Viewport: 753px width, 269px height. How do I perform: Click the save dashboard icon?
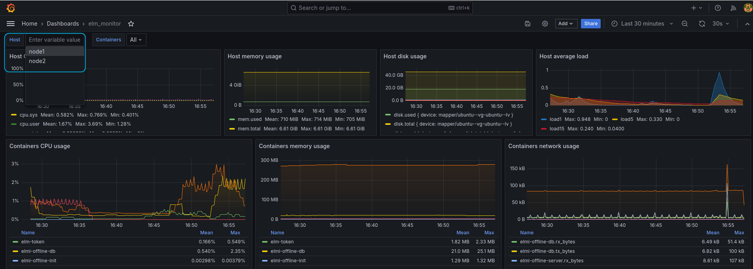click(528, 24)
